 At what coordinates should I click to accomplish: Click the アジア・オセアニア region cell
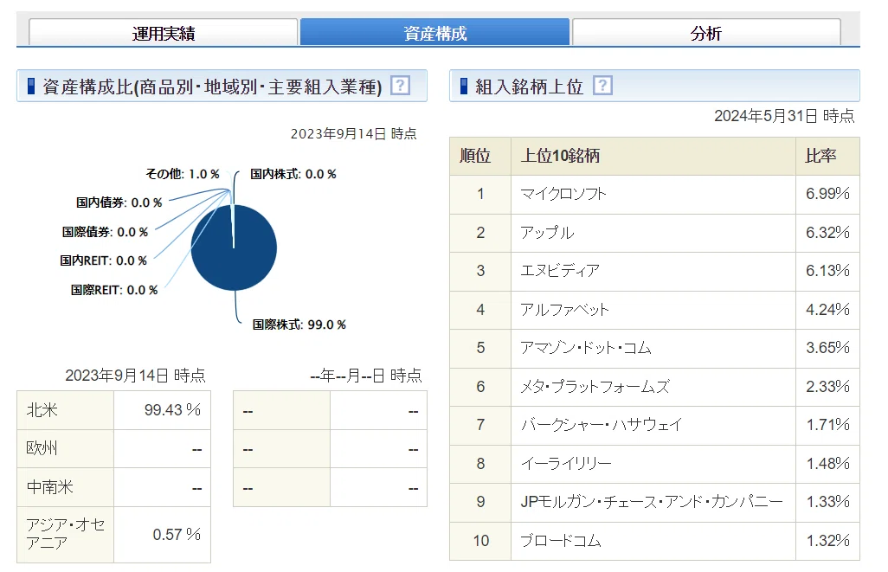65,534
